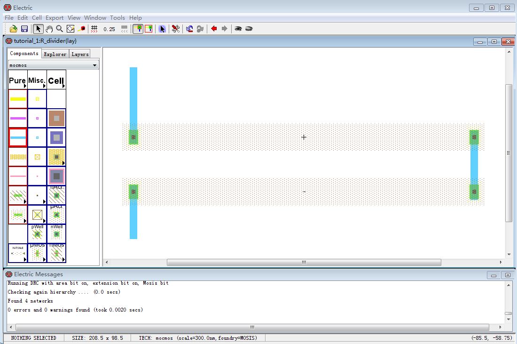Pick the magenta pin node

point(37,118)
